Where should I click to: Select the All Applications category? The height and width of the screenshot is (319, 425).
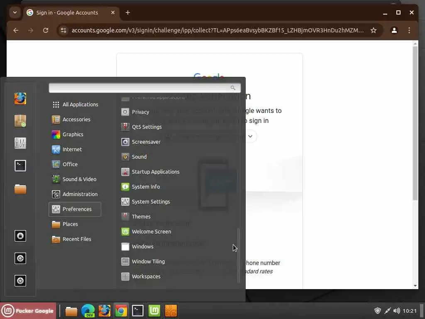point(75,104)
